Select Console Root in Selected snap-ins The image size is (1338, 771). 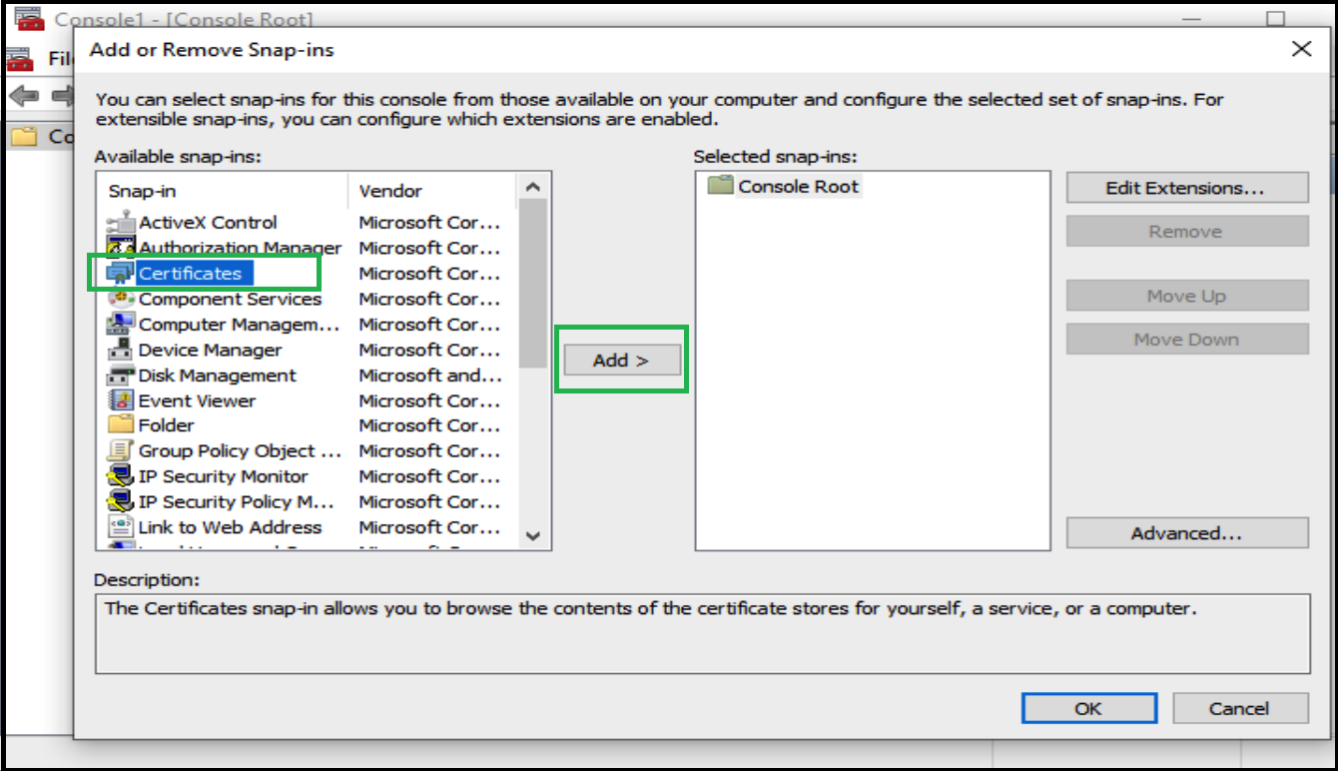798,187
